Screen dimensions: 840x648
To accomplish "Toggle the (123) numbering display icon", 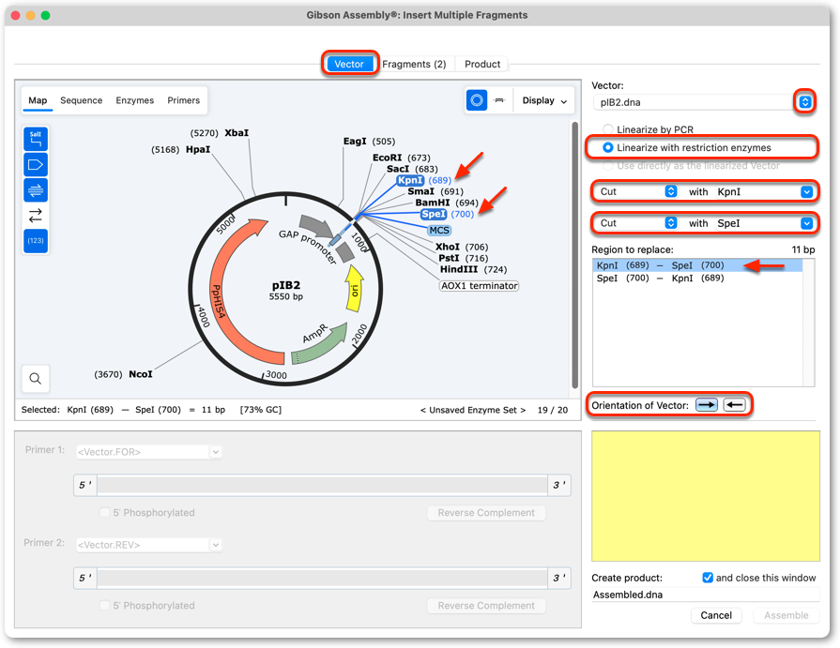I will 36,241.
